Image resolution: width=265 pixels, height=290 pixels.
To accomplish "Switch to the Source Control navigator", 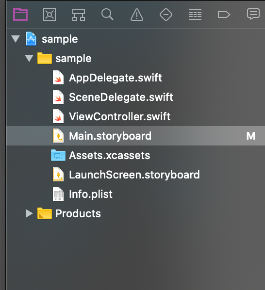I will pos(50,15).
